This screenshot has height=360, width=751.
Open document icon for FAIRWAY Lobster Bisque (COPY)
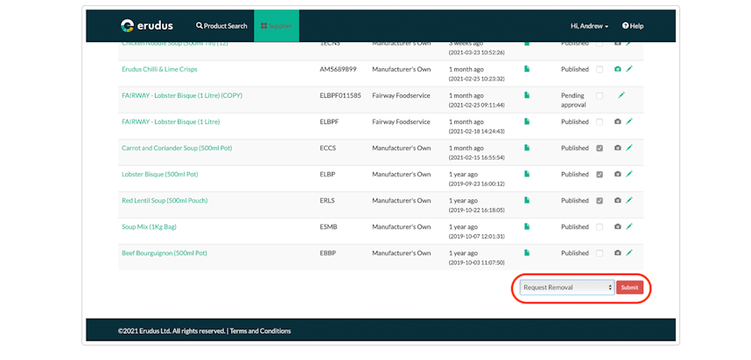point(527,95)
